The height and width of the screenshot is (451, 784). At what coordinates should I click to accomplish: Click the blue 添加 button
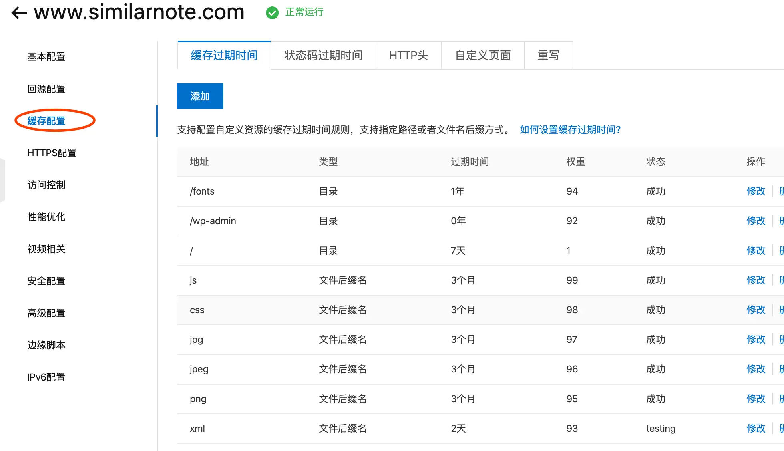200,96
